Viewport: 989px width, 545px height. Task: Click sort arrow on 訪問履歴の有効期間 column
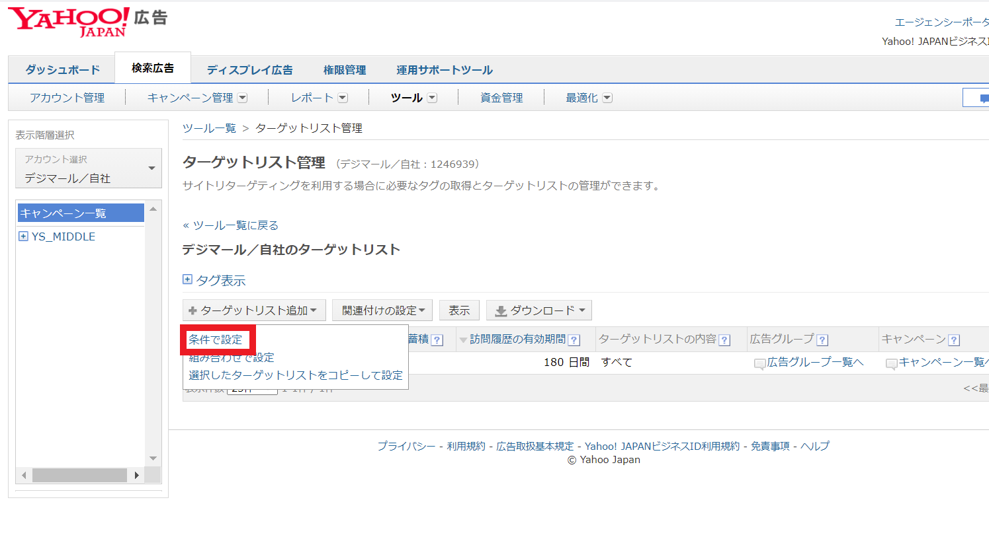point(463,340)
